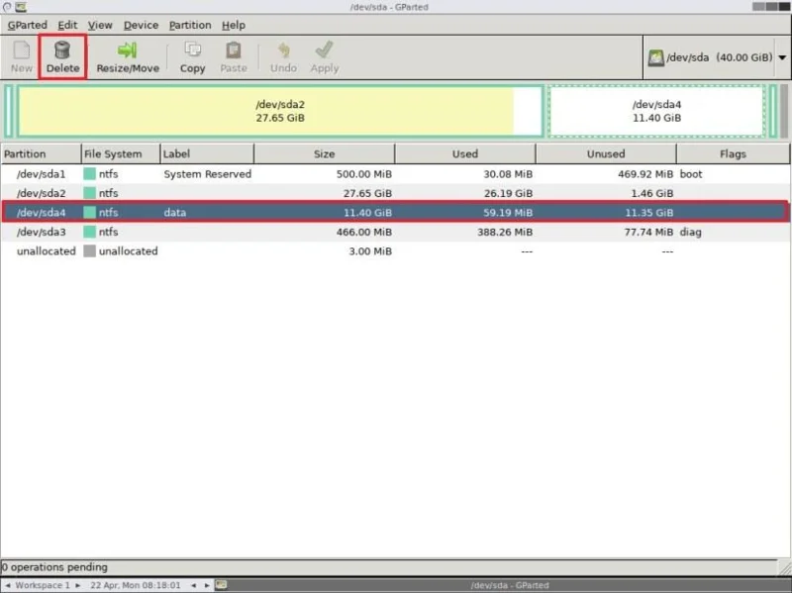Delete the selected partition via toolbar

point(62,57)
